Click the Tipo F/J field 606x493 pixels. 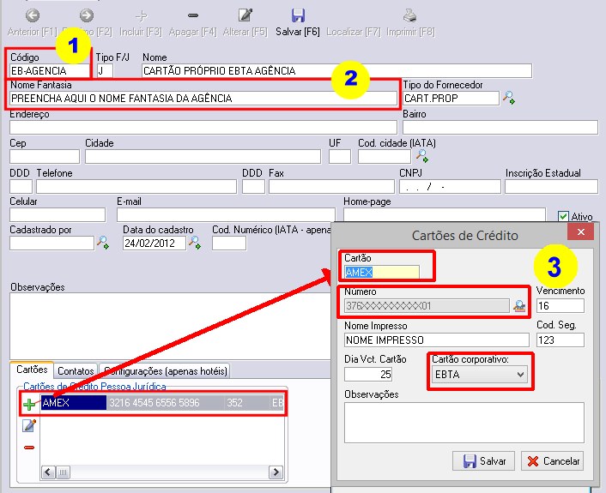click(105, 70)
